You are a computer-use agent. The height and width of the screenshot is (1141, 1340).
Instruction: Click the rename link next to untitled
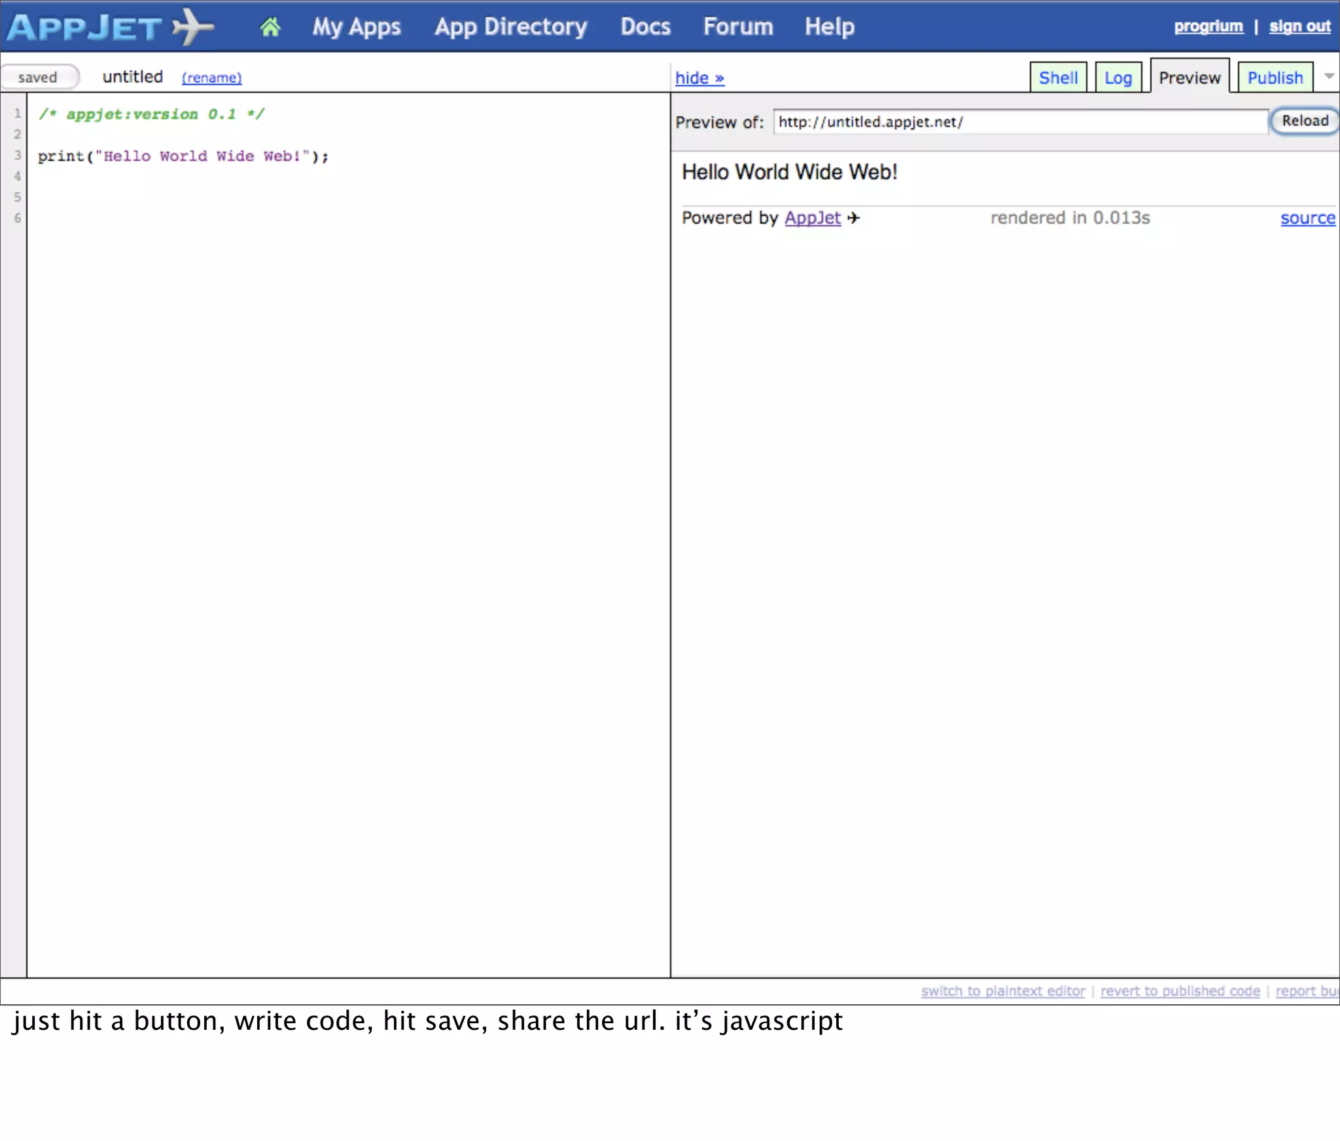click(x=211, y=78)
